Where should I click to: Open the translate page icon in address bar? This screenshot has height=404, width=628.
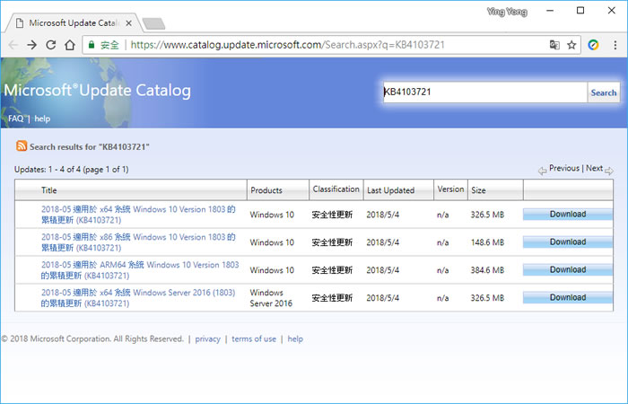pyautogui.click(x=554, y=45)
